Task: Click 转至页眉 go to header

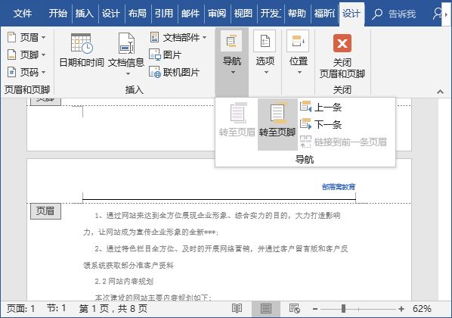Action: pyautogui.click(x=237, y=120)
